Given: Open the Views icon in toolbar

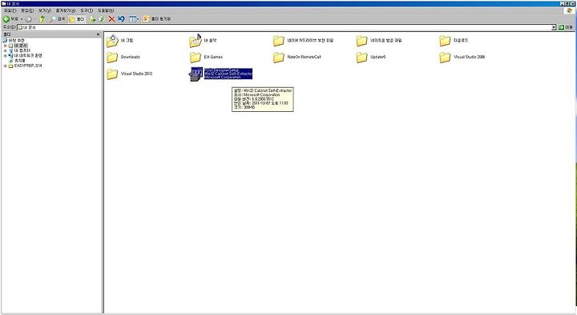Looking at the screenshot, I should point(132,18).
